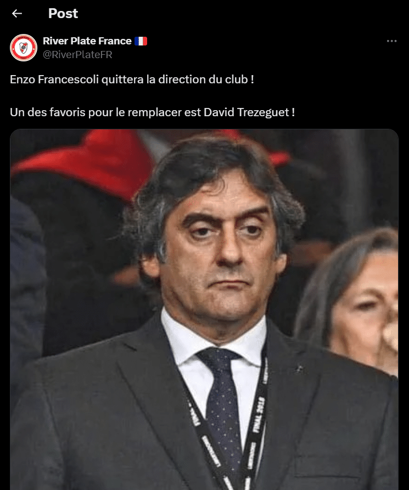This screenshot has height=490, width=409.
Task: Select the line about quitting club direction
Action: tap(132, 79)
